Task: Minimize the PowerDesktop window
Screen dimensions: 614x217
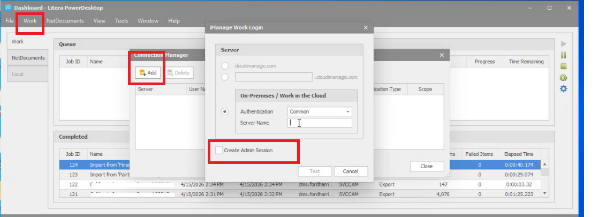Action: (x=530, y=8)
